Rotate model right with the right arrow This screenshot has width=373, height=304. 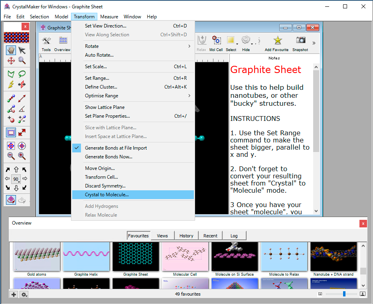pyautogui.click(x=25, y=178)
